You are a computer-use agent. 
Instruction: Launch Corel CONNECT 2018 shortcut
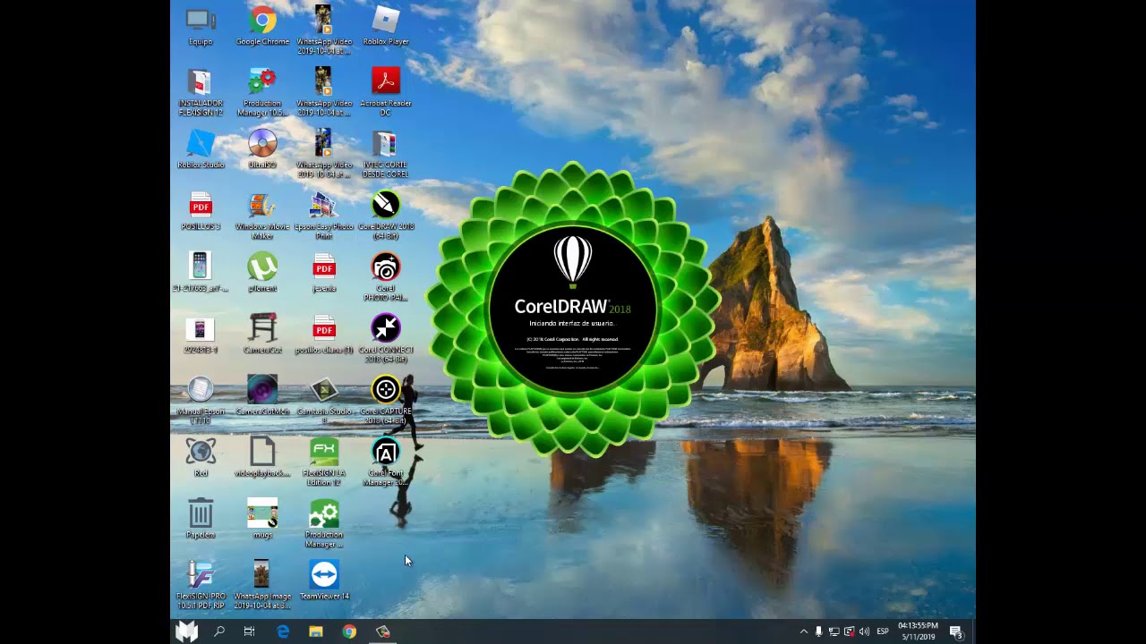(386, 339)
